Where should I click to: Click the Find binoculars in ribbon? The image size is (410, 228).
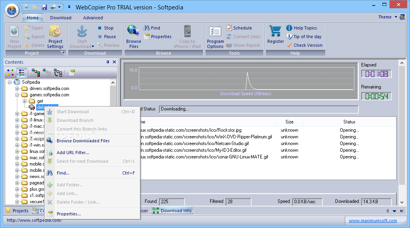pos(147,28)
